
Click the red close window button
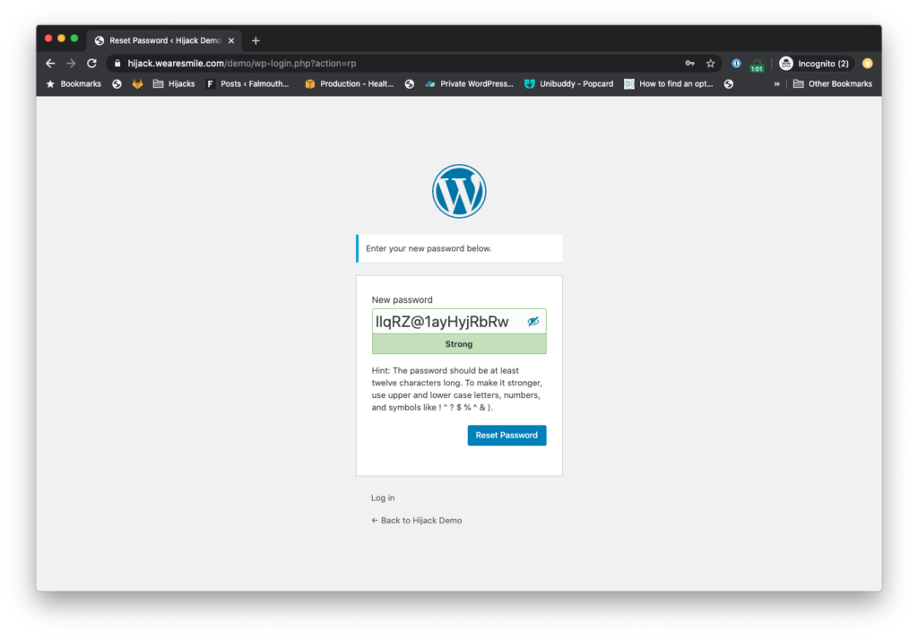(48, 39)
